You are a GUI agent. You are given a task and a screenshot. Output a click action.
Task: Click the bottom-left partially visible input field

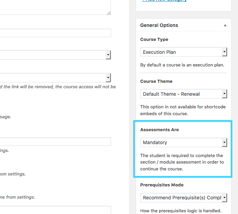click(x=55, y=210)
